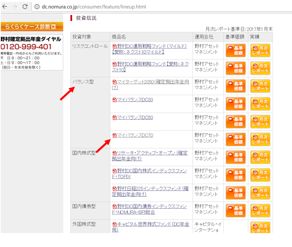
Task: Open マイバランスDC70 link
Action: [x=133, y=135]
